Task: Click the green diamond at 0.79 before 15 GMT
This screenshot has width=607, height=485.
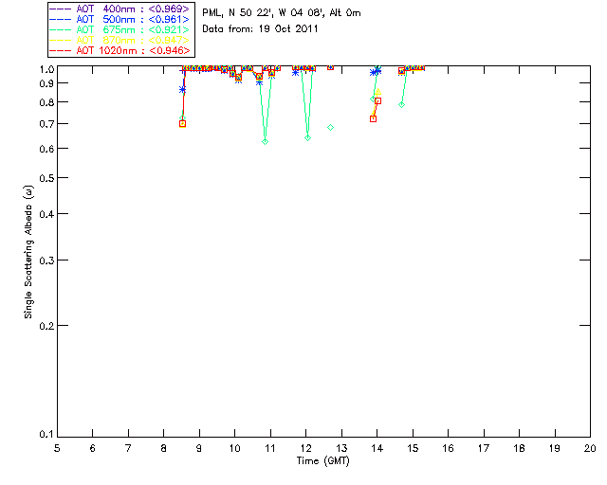Action: (x=402, y=105)
